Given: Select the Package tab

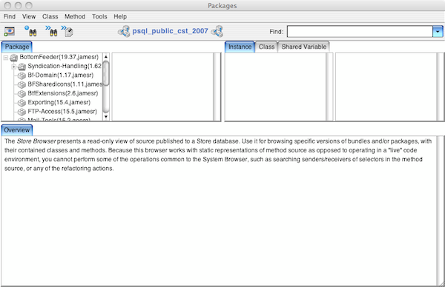Looking at the screenshot, I should click(17, 47).
